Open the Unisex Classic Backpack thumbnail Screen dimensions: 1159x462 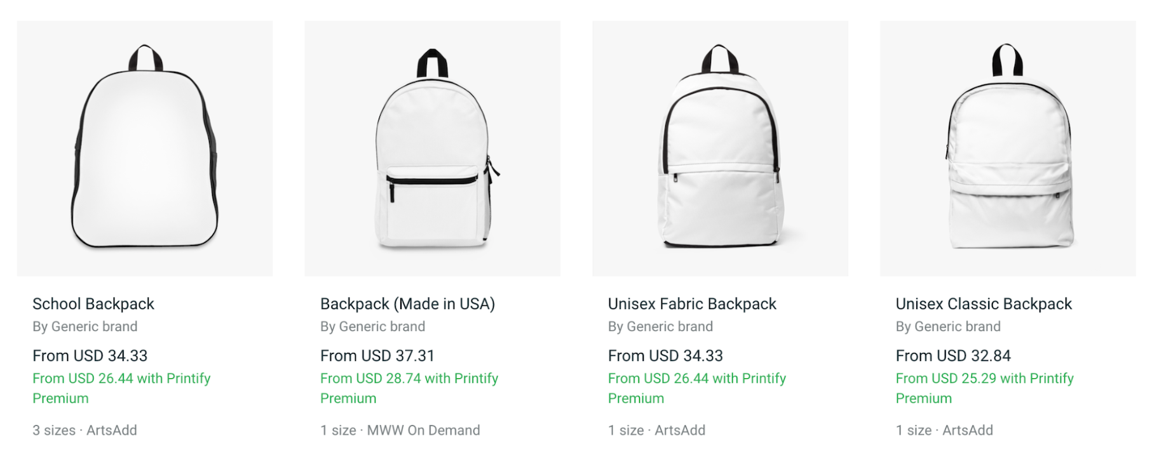click(x=1008, y=148)
